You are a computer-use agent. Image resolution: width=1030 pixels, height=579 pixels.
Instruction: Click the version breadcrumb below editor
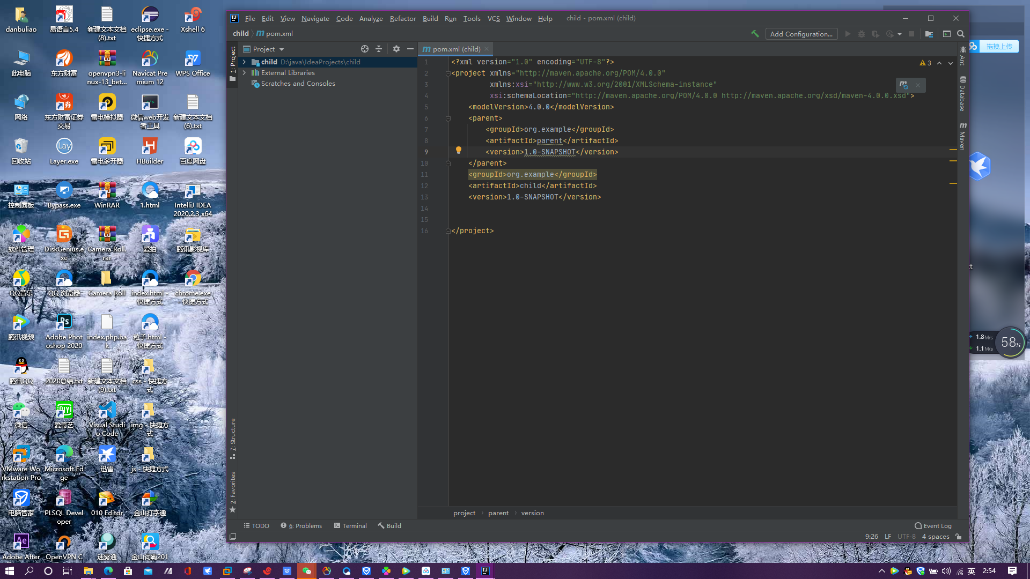click(x=532, y=513)
